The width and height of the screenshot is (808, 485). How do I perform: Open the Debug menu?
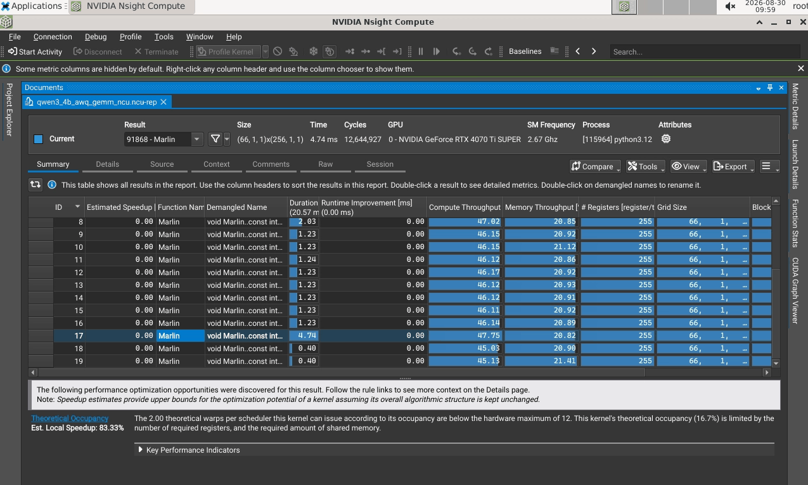pos(96,37)
